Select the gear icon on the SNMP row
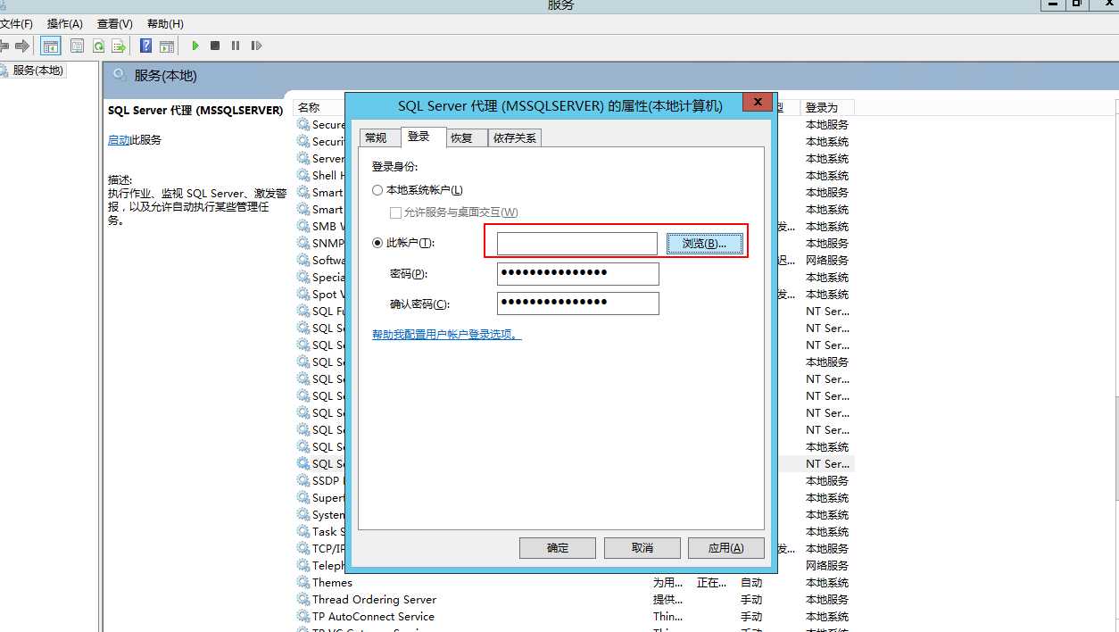 point(303,244)
